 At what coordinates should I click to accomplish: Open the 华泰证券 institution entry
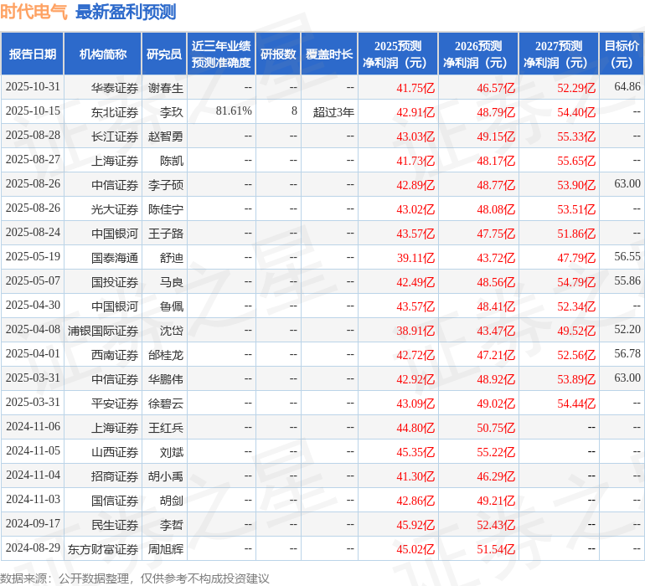[115, 87]
